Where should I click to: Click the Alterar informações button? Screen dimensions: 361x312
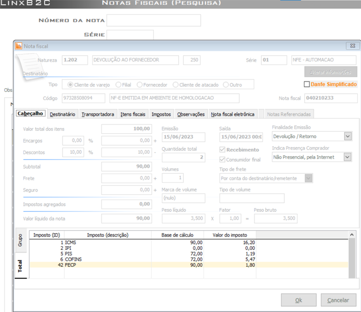(x=331, y=72)
